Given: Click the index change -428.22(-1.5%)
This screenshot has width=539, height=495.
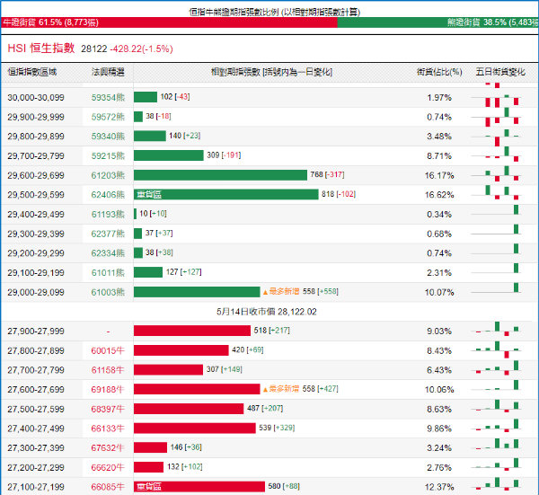Looking at the screenshot, I should (x=141, y=49).
